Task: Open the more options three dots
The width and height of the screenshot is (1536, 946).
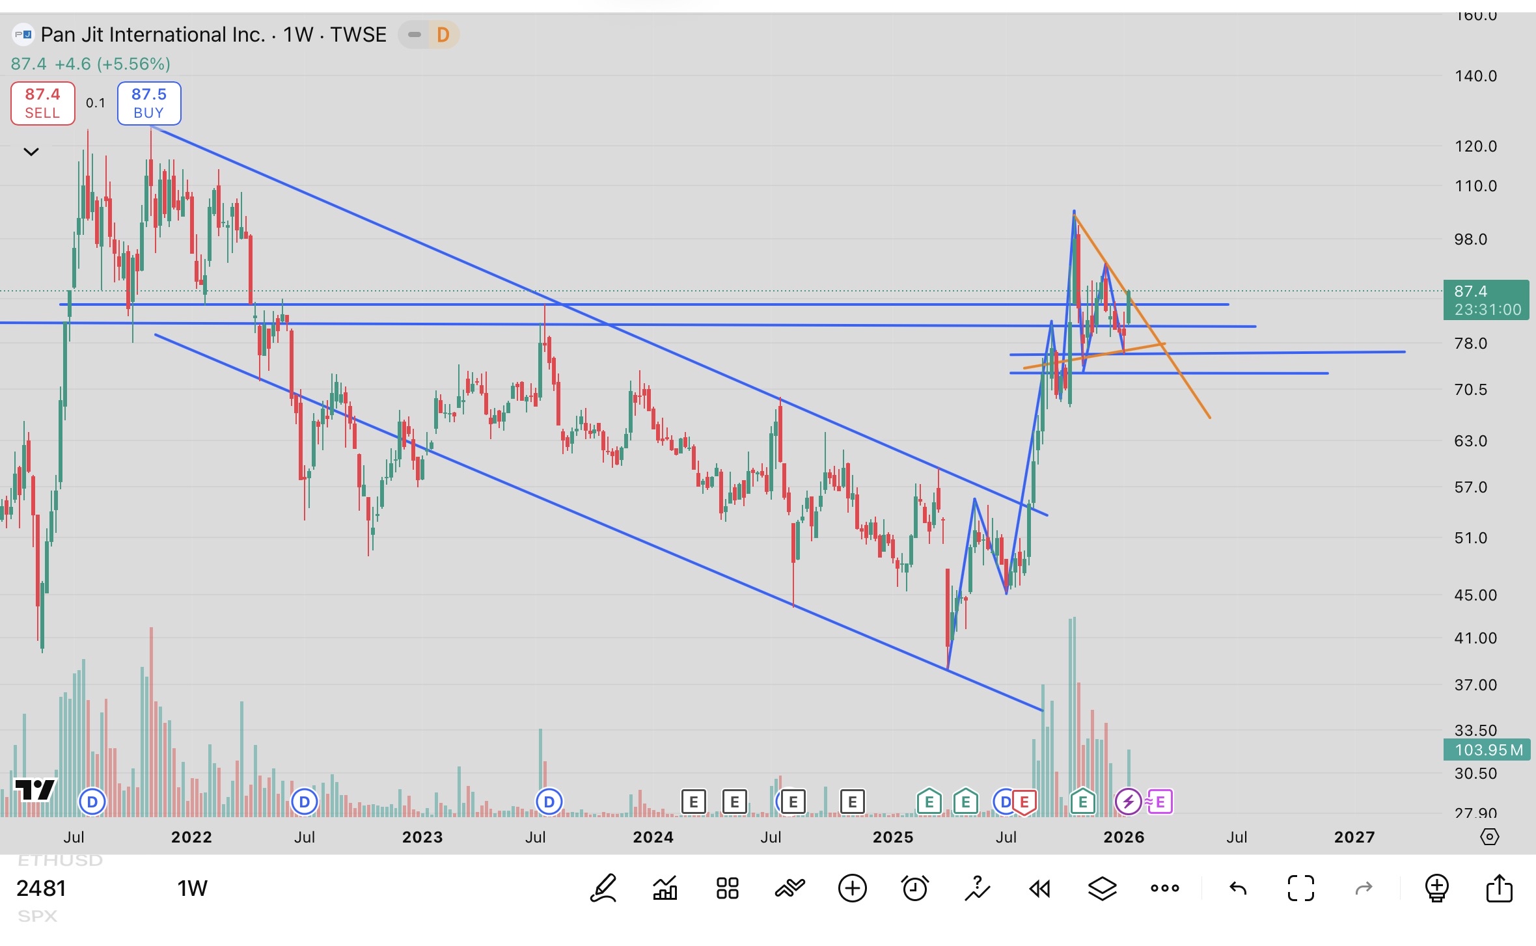Action: click(x=1164, y=888)
